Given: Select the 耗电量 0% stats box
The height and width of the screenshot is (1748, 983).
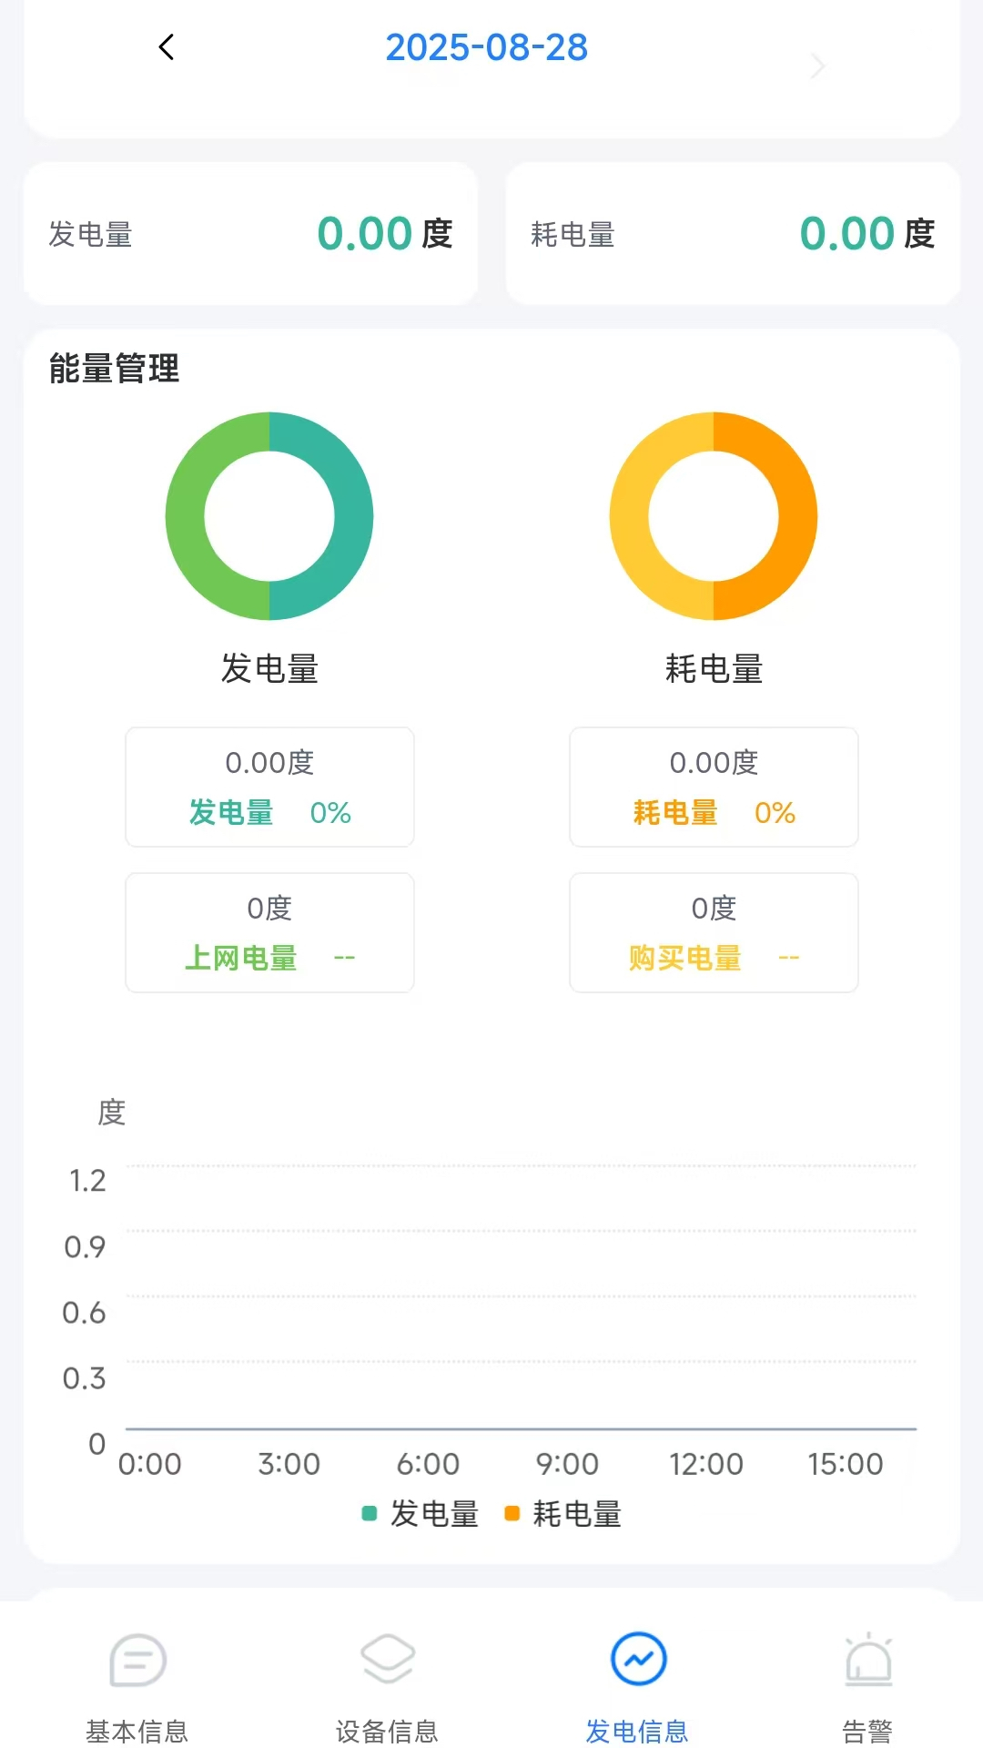Looking at the screenshot, I should coord(714,787).
